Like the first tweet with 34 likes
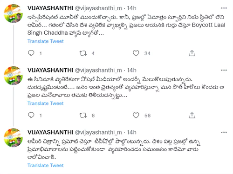This screenshot has width=233, height=174. coord(136,53)
